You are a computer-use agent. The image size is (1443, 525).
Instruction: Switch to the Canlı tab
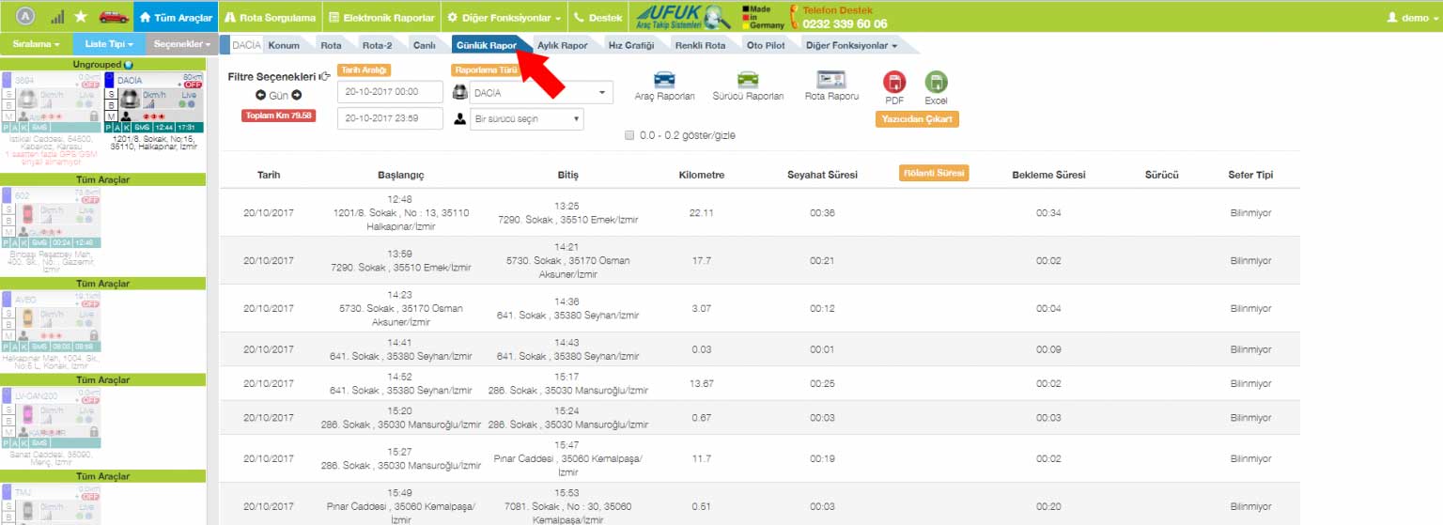(425, 45)
